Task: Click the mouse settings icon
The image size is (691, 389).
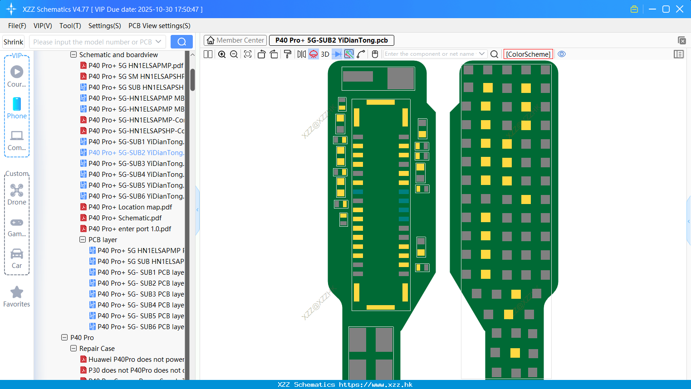Action: [375, 54]
